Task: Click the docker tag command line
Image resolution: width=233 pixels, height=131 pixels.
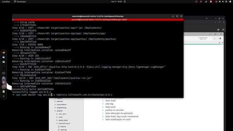Action: pos(62,95)
